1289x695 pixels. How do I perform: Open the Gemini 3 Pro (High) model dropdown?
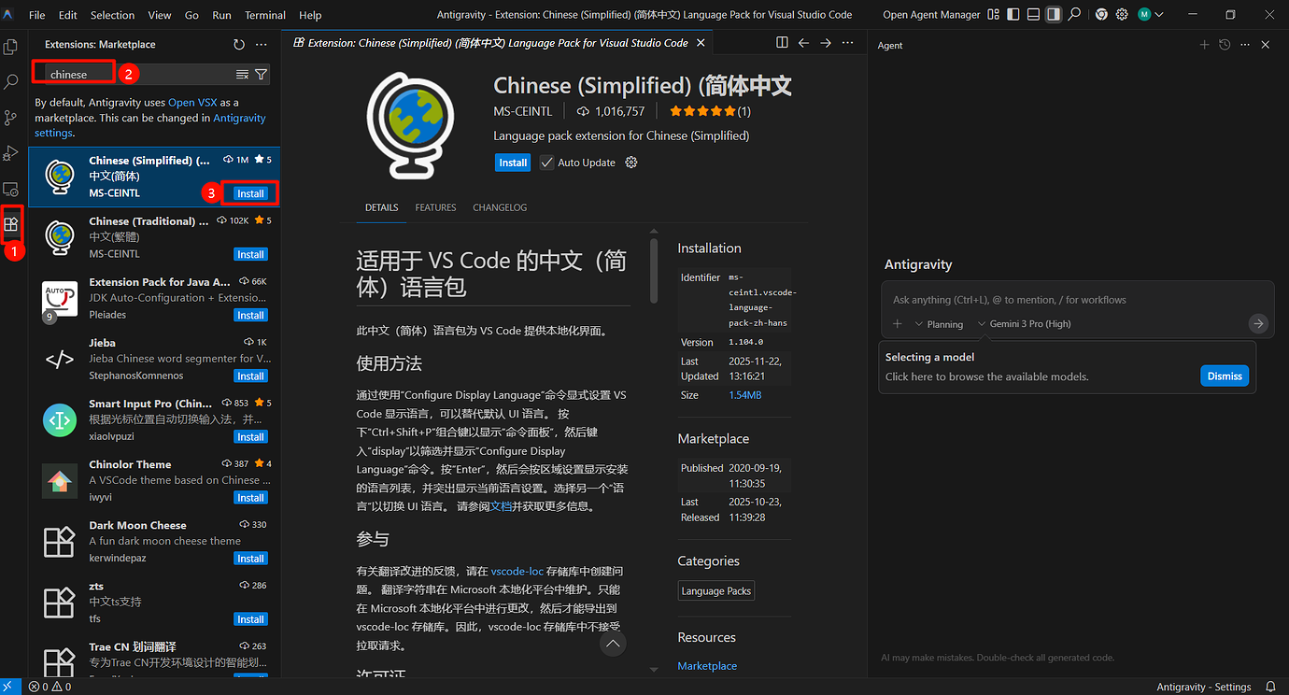[x=1024, y=324]
